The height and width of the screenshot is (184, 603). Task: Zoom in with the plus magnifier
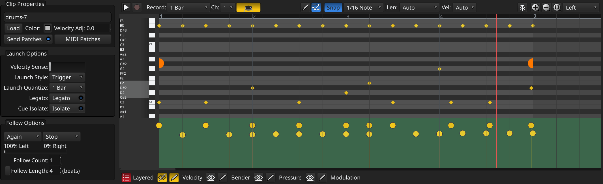click(x=535, y=7)
